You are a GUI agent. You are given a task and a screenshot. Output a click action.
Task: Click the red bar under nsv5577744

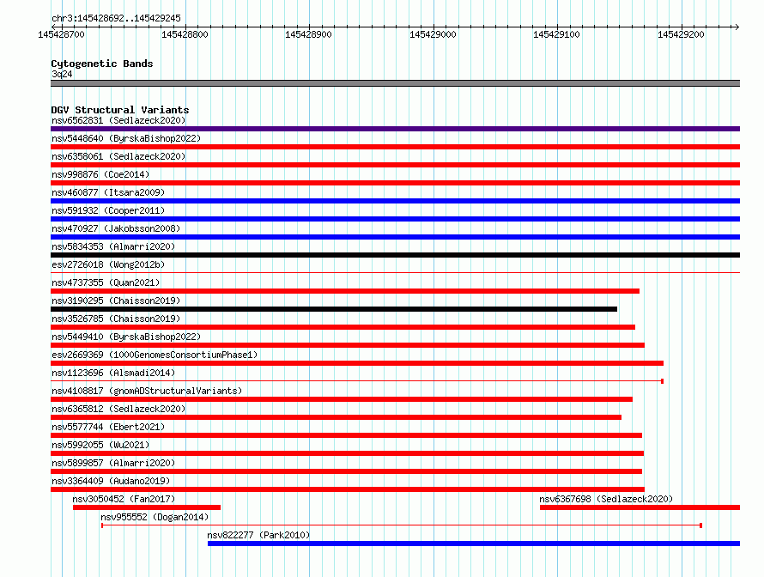point(347,435)
